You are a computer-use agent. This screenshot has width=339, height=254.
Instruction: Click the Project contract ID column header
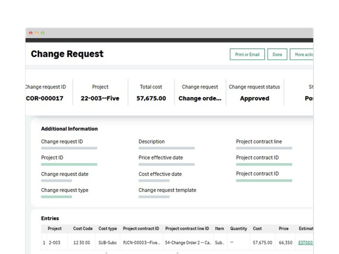141,229
